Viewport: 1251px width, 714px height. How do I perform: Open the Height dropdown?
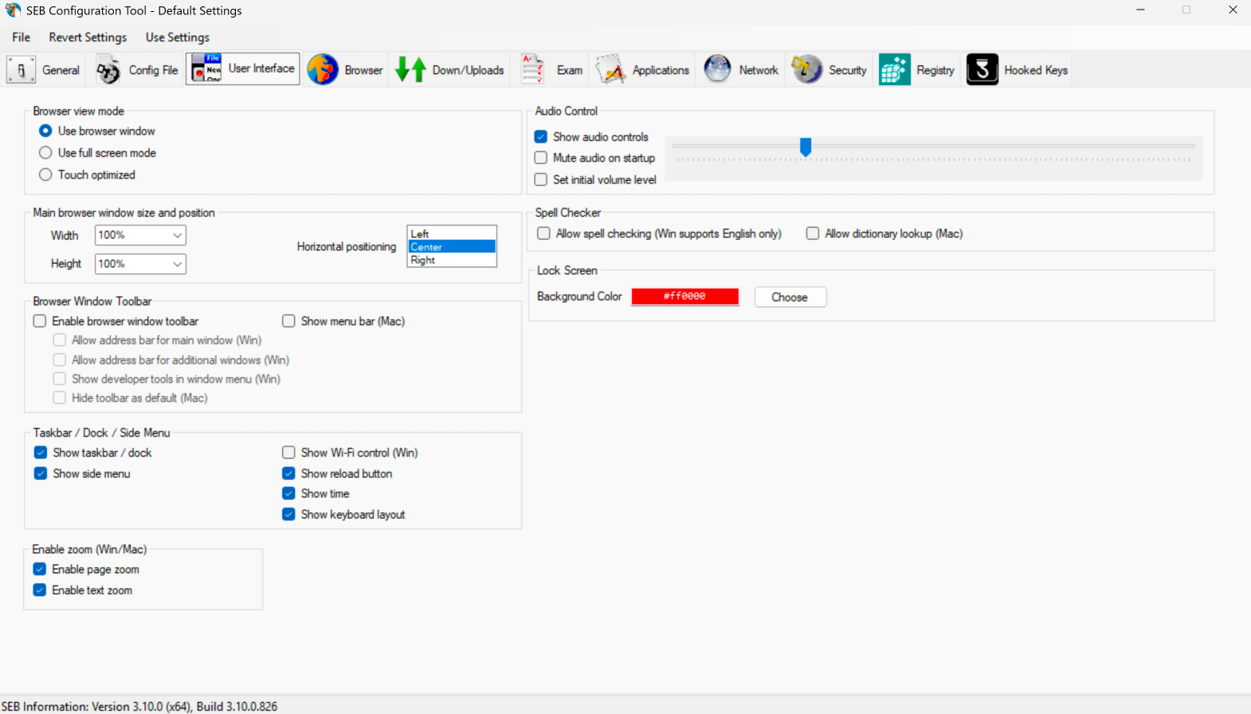177,264
